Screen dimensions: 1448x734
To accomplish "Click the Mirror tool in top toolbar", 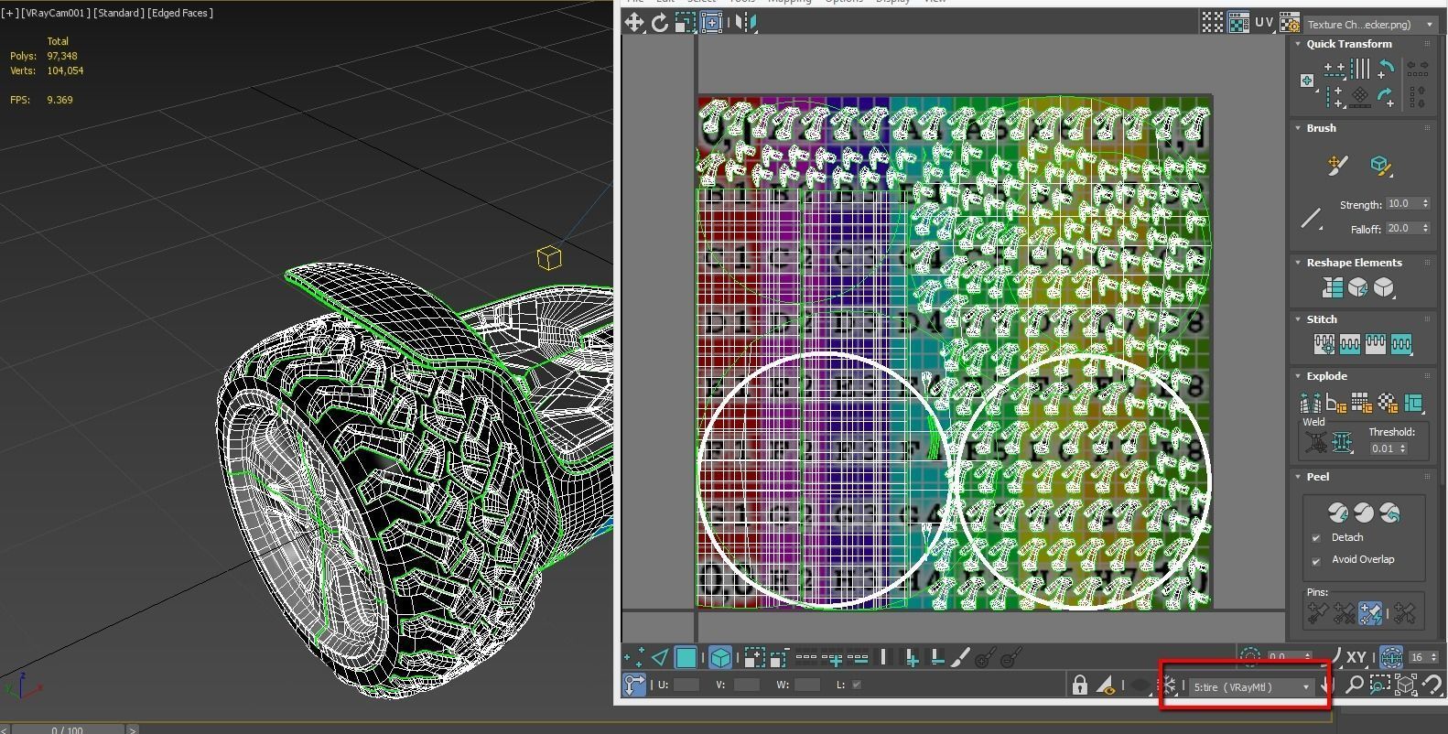I will pos(746,23).
